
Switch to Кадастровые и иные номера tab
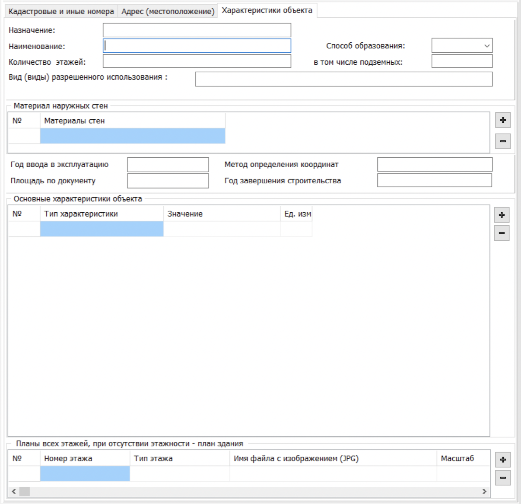[x=61, y=11]
